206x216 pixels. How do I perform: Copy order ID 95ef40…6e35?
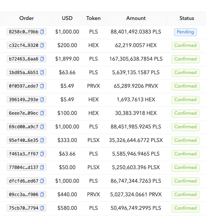point(42,140)
